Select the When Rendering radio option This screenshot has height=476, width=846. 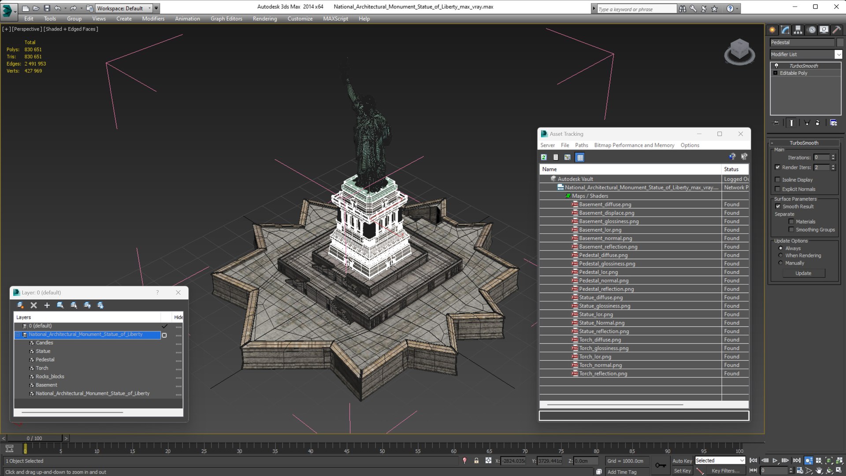click(x=781, y=256)
